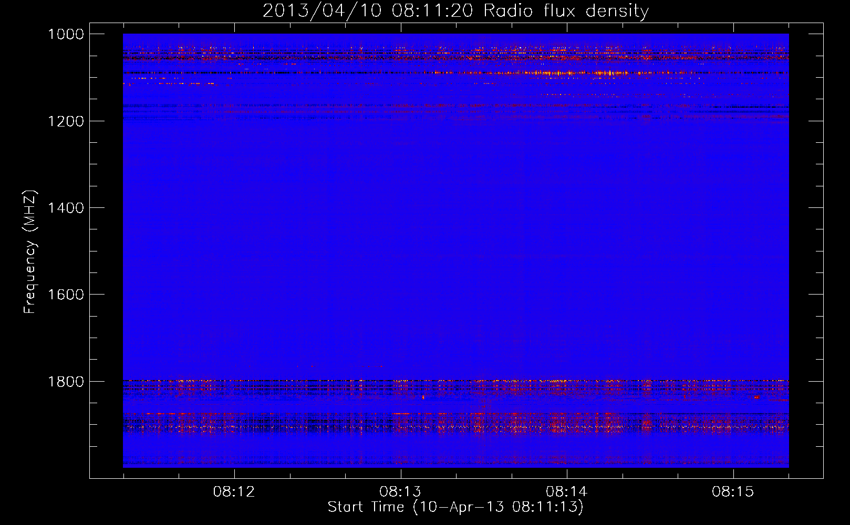850x525 pixels.
Task: Click the 'Frequency (MHZ)' axis label
Action: click(30, 252)
